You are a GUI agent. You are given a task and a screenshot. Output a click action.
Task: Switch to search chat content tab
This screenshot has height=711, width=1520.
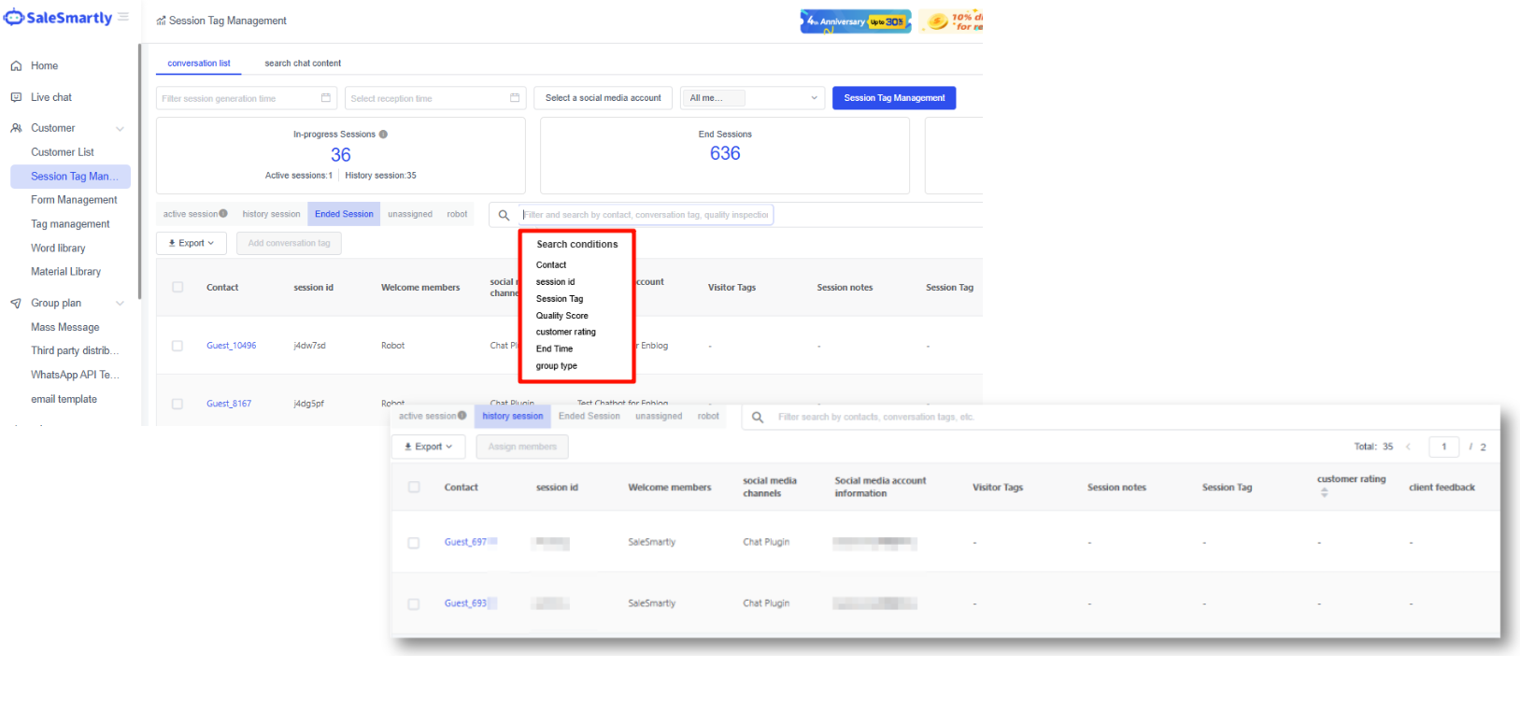[303, 64]
